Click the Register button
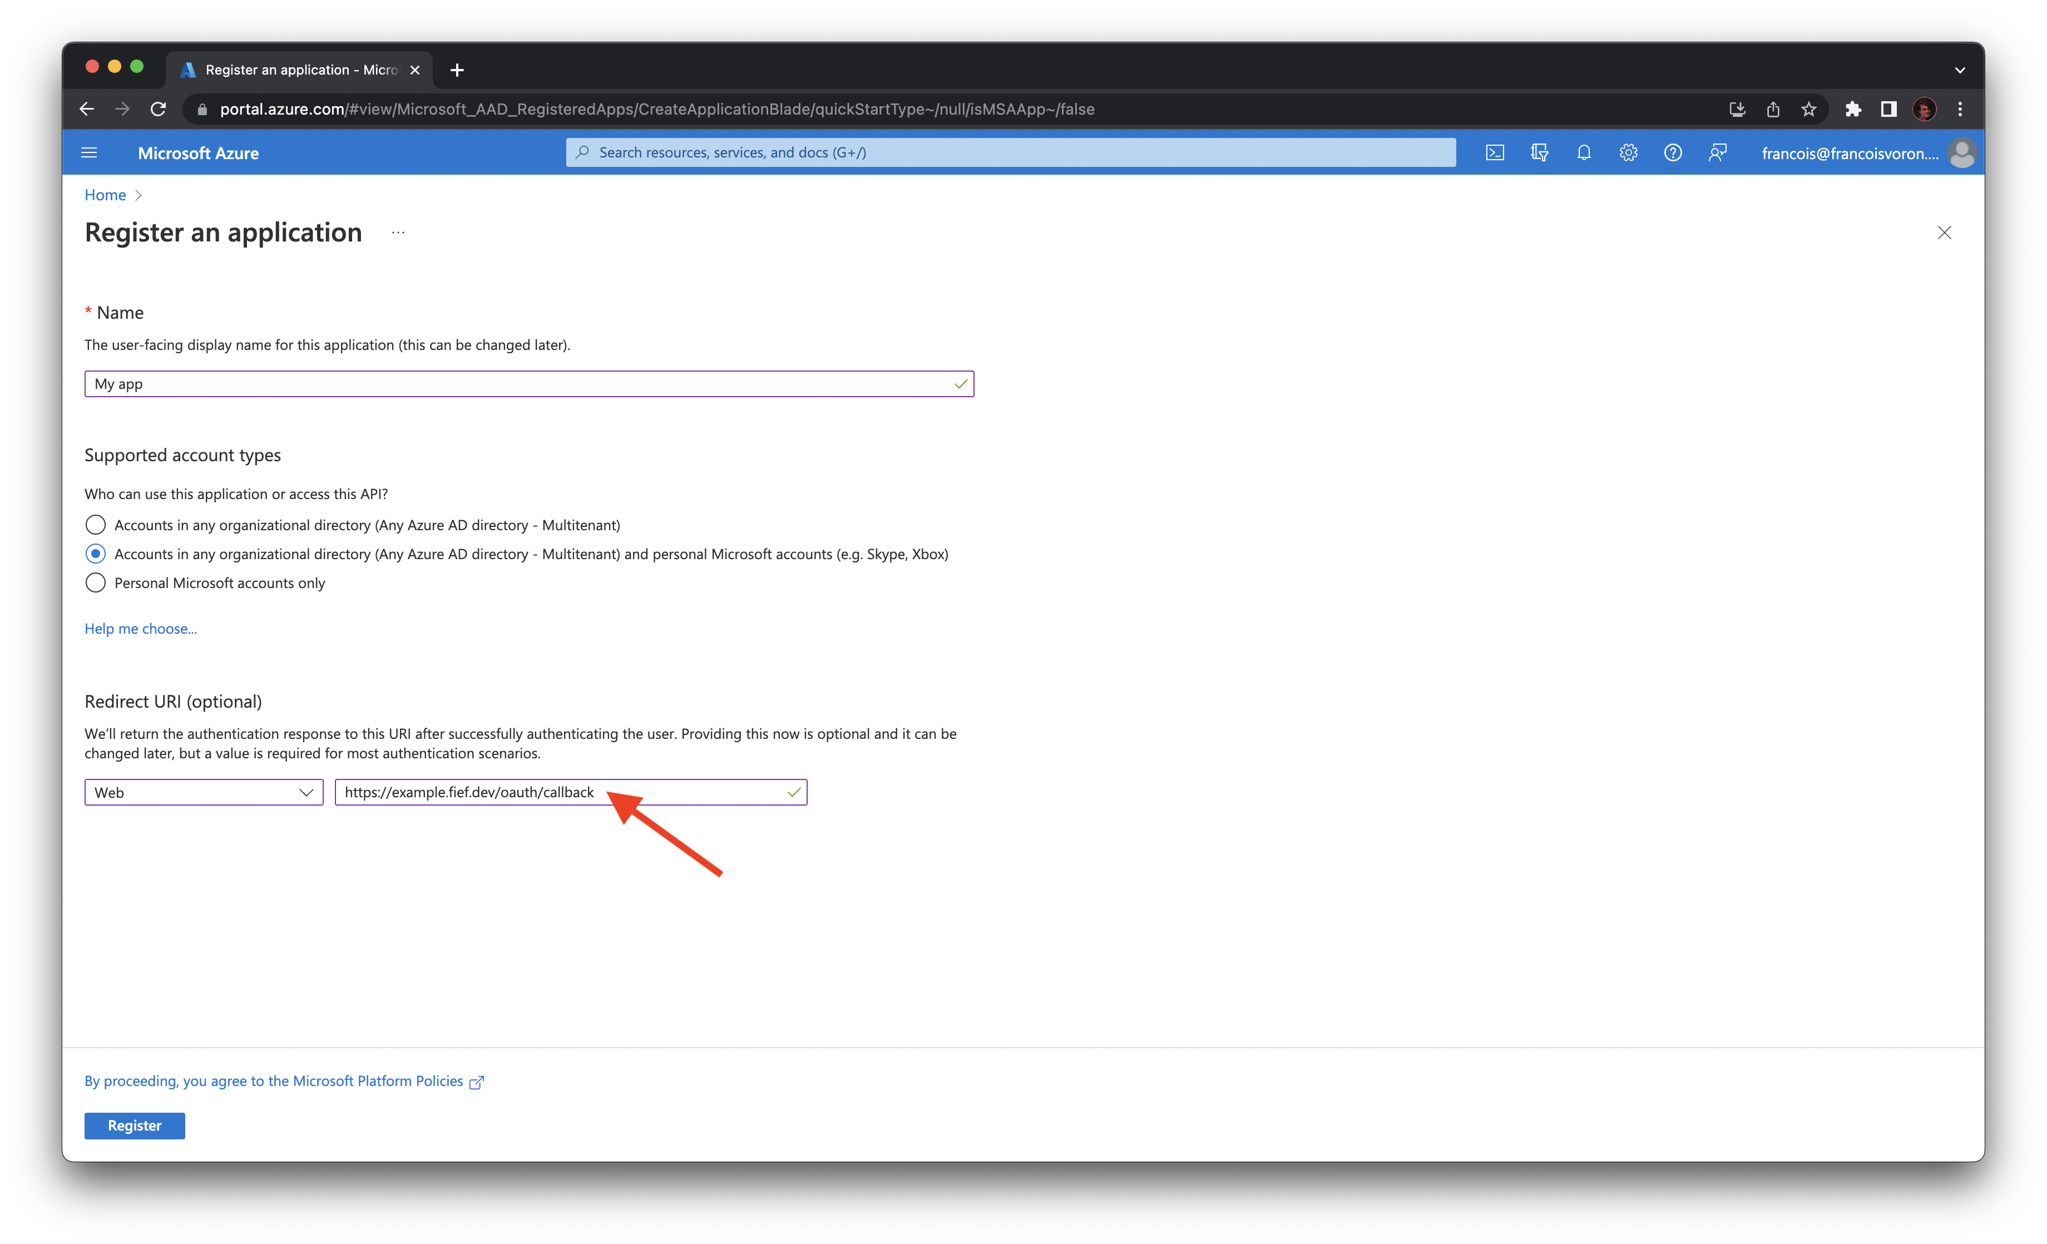Screen dimensions: 2047x1244 133,1125
